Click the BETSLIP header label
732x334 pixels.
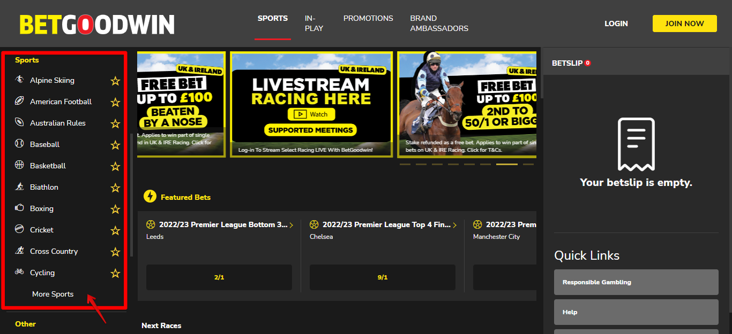(567, 63)
